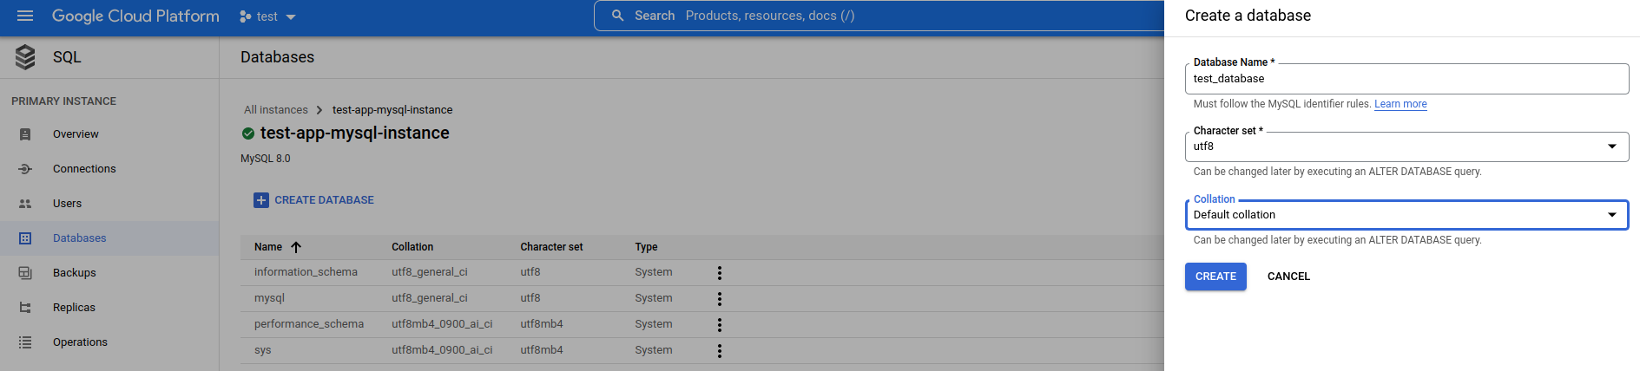Click the information_schema database name
The image size is (1640, 371).
[x=306, y=272]
